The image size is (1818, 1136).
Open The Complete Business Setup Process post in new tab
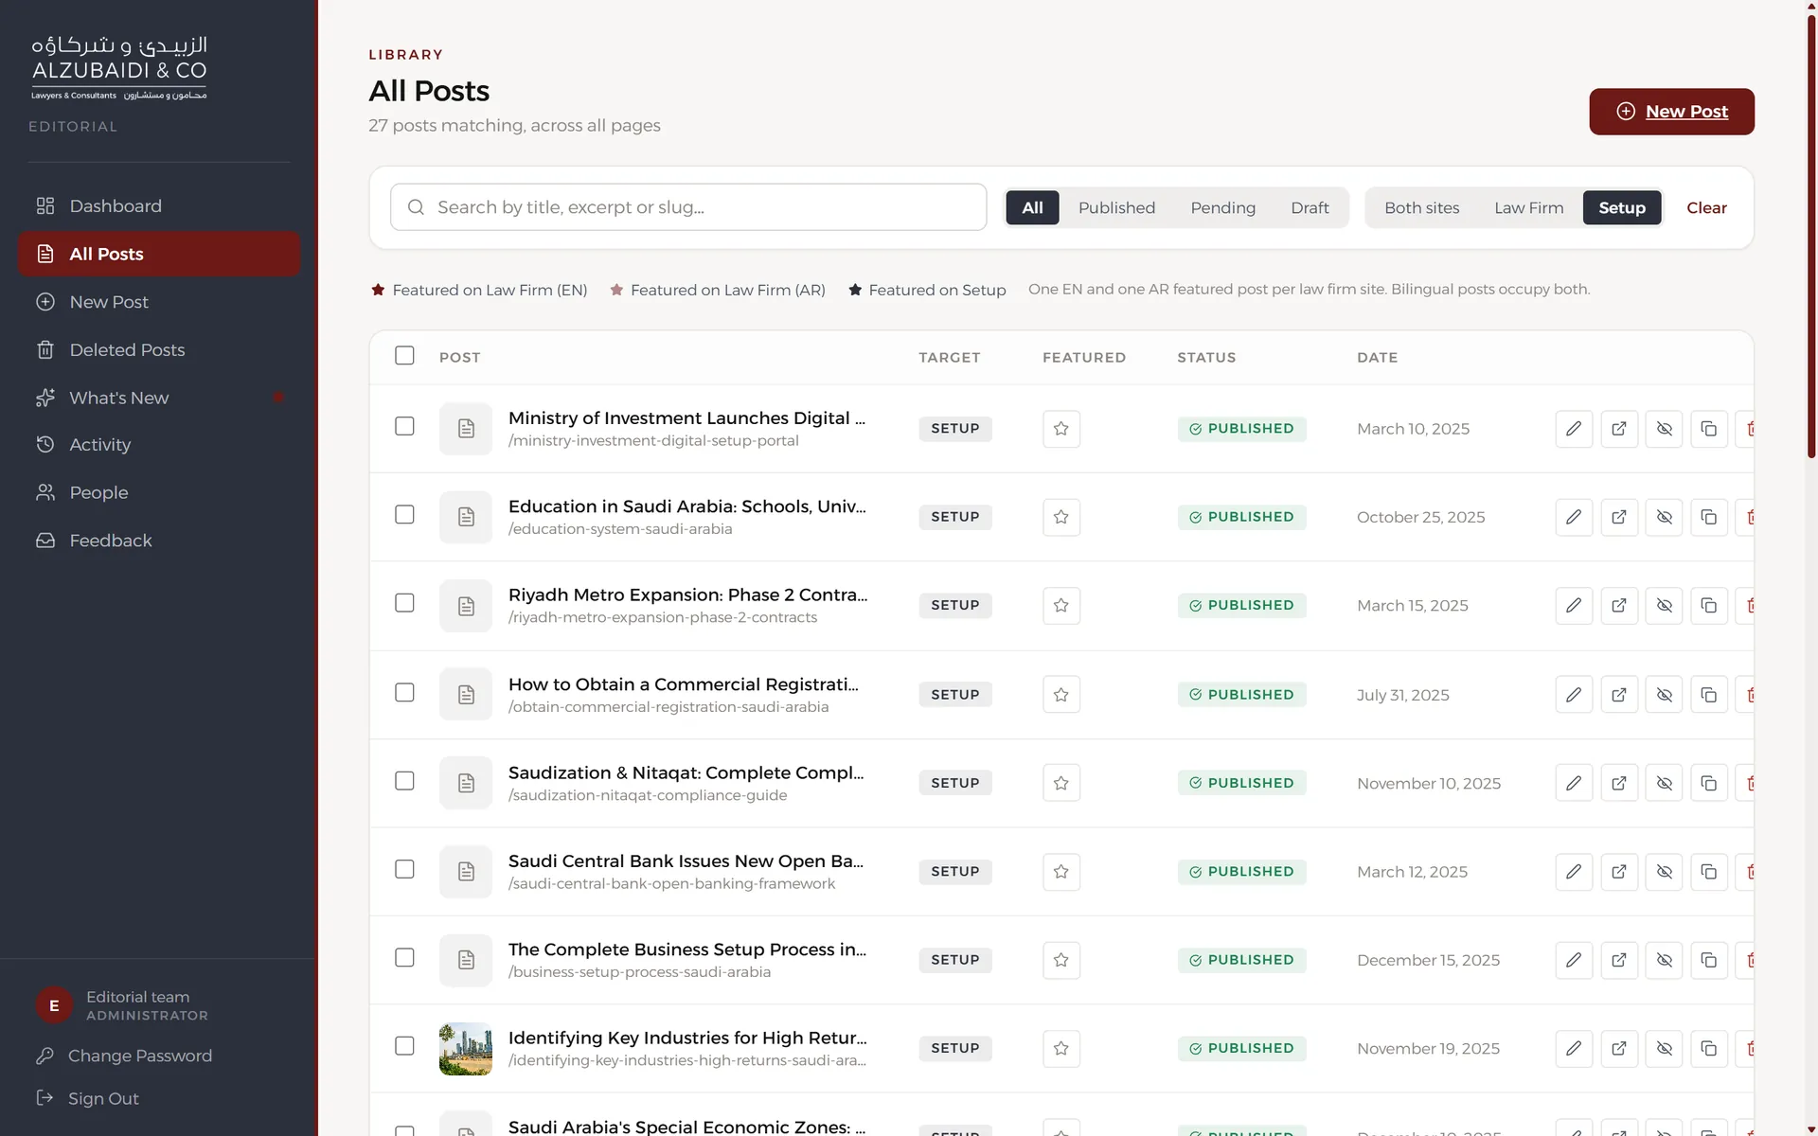point(1619,960)
